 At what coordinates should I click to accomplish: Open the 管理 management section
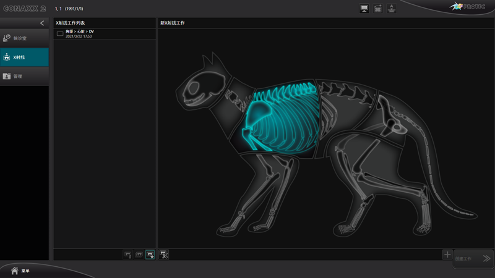point(24,77)
